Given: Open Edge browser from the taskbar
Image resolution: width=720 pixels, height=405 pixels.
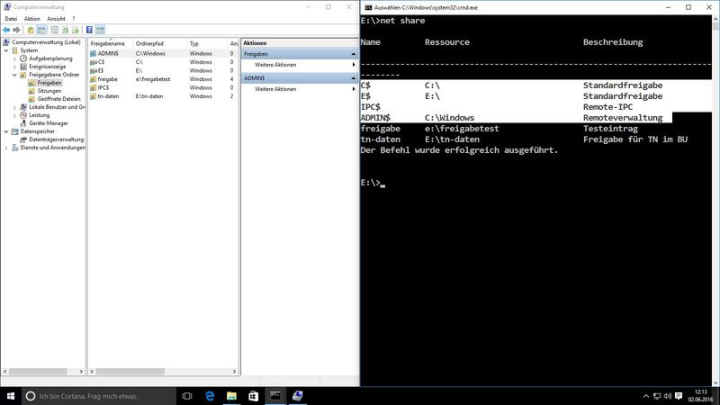Looking at the screenshot, I should [210, 396].
